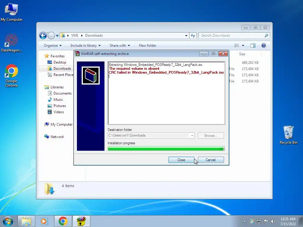Open Windows Explorer from the taskbar
Image resolution: width=303 pixels, height=227 pixels.
[x=26, y=221]
